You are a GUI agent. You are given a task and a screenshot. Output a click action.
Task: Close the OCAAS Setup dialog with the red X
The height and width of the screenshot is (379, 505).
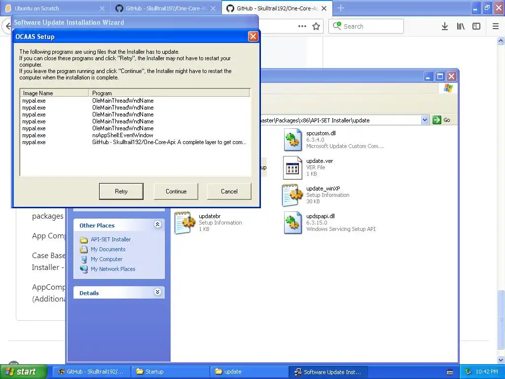(253, 37)
